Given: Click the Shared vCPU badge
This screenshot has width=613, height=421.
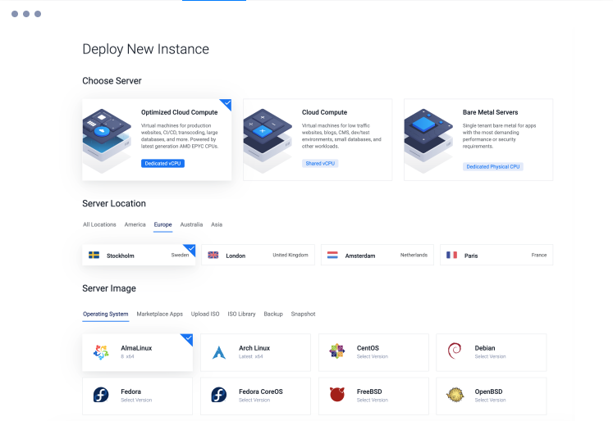Looking at the screenshot, I should click(x=320, y=164).
